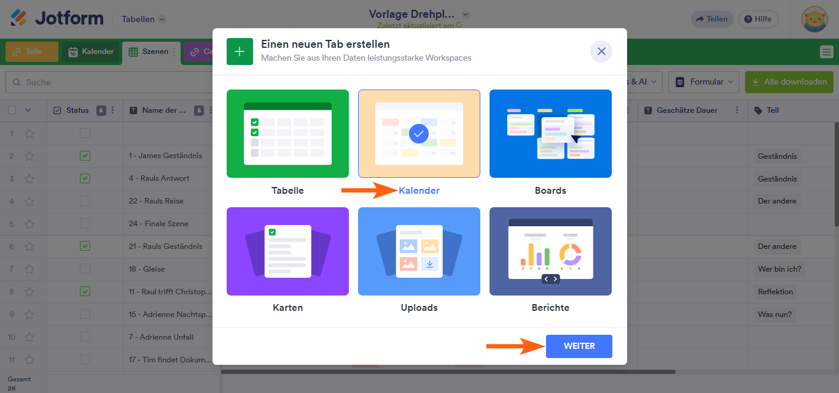Open the Formular dropdown
Screen dimensions: 839x393
(704, 82)
